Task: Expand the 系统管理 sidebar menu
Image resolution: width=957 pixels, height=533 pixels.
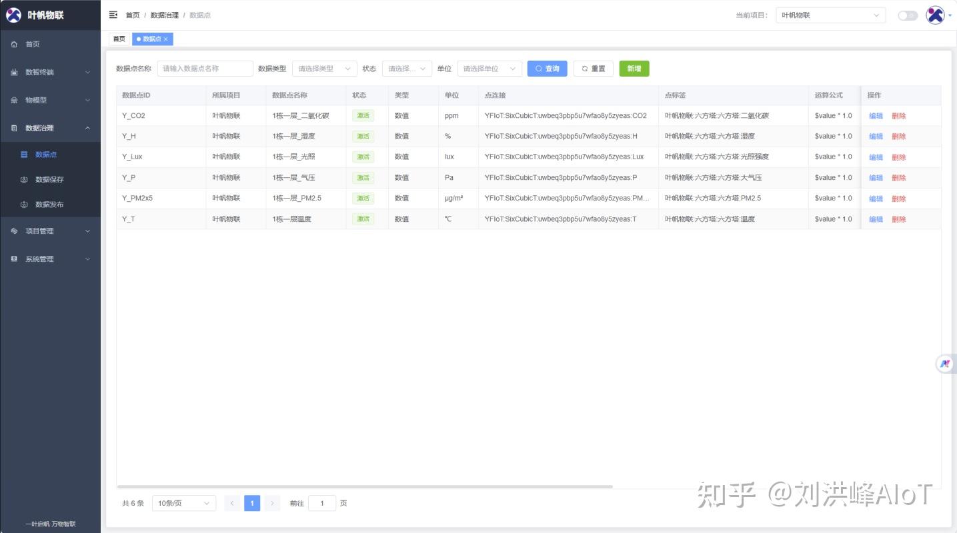Action: click(x=50, y=259)
